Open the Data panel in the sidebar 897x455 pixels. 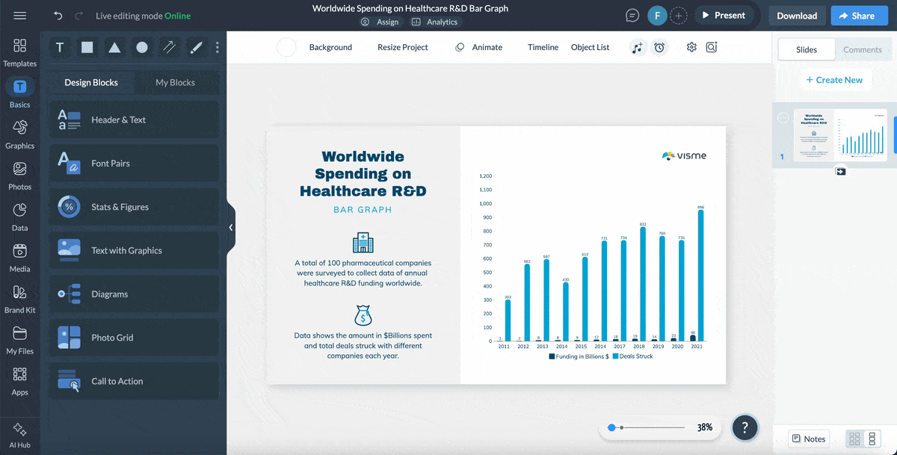pos(20,217)
